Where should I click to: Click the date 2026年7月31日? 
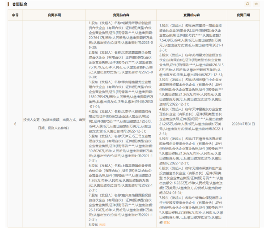[x=243, y=124]
